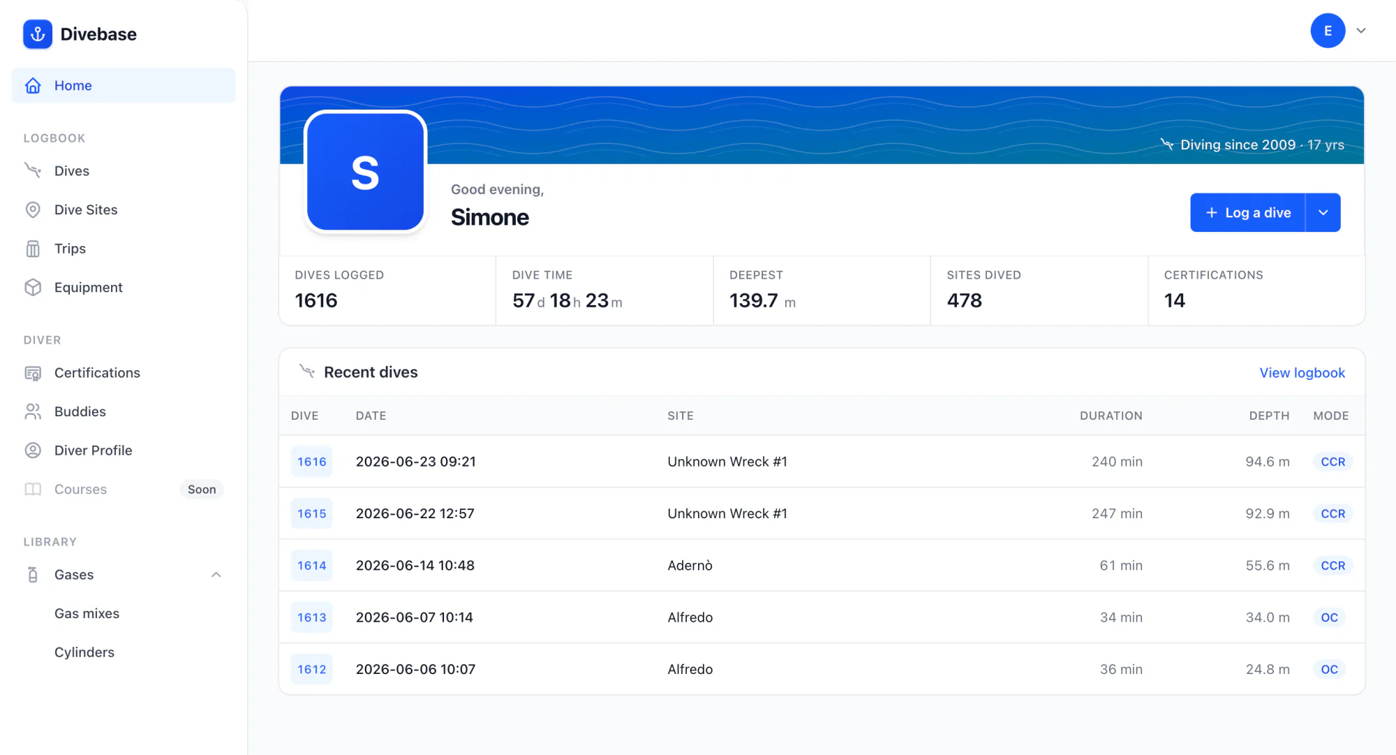
Task: Click the 247 min duration value
Action: 1117,513
